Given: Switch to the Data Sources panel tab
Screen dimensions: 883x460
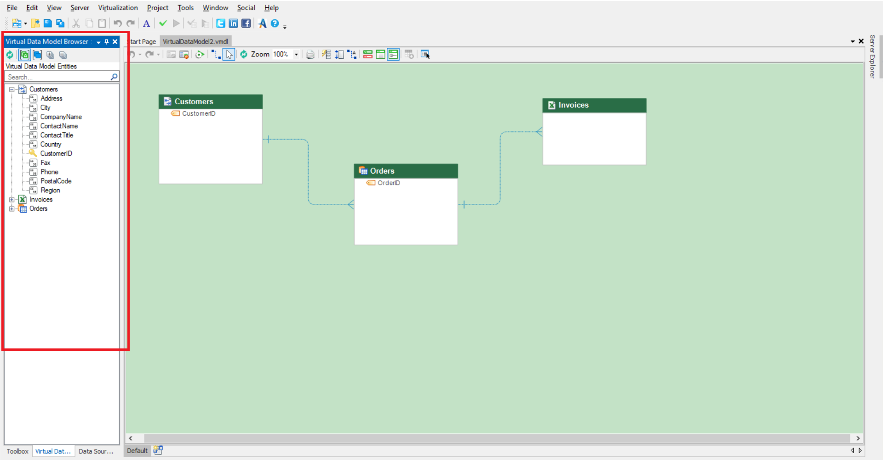Looking at the screenshot, I should point(96,451).
